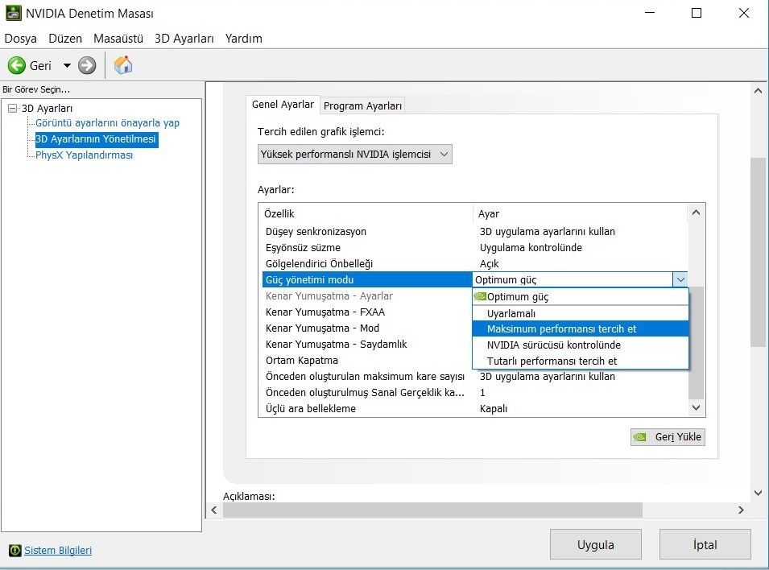Select Görüntü ayarlarını önayarla yap
This screenshot has height=570, width=769.
click(x=107, y=122)
